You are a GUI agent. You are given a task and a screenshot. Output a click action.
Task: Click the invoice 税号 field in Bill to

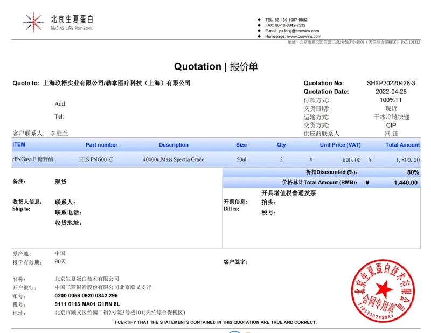tap(268, 212)
